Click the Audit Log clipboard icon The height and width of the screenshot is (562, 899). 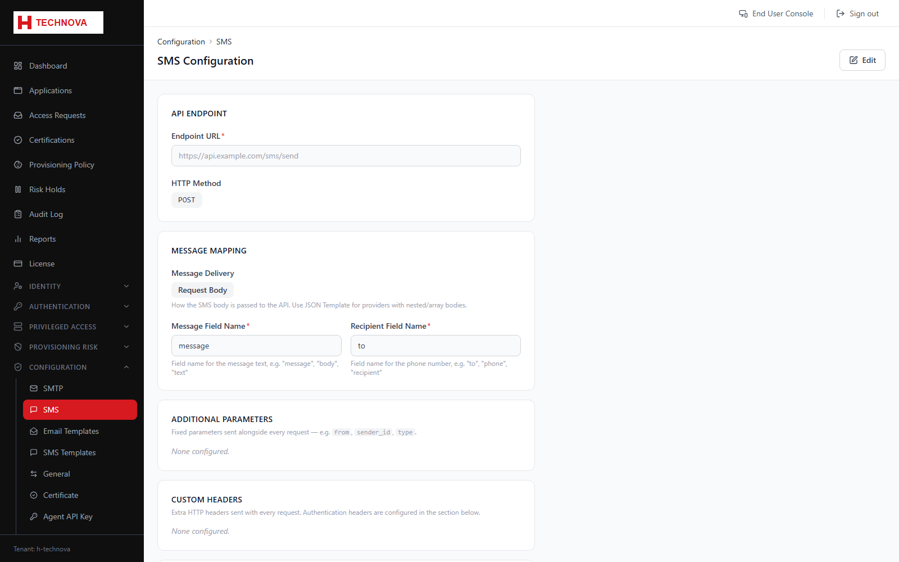(18, 214)
